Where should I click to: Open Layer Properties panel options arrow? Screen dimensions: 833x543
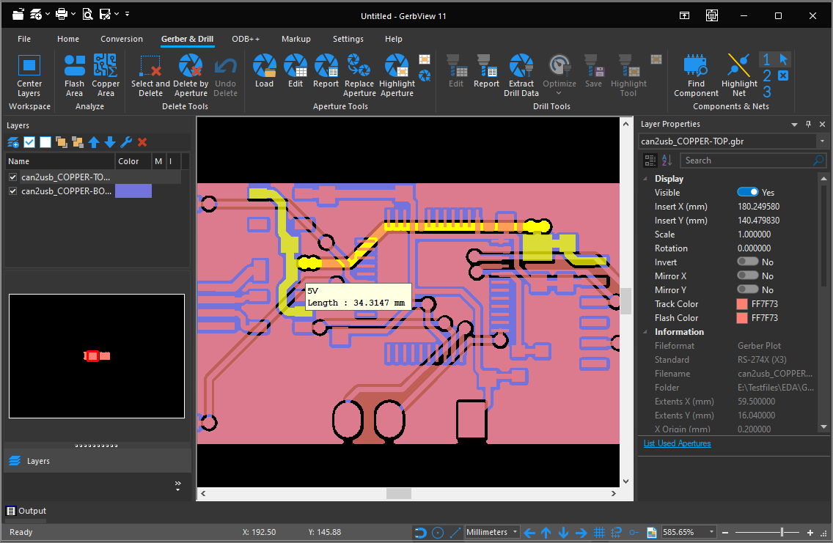pos(794,124)
